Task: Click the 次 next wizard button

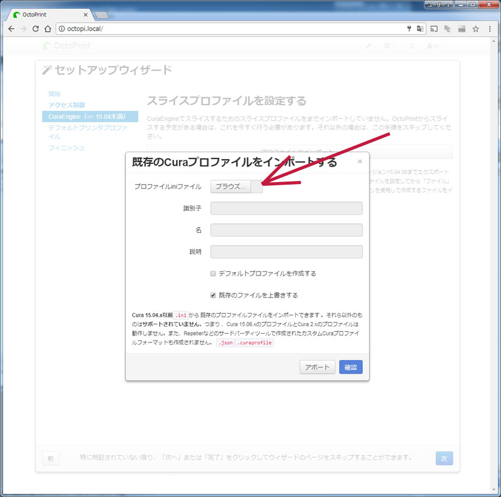Action: point(444,458)
